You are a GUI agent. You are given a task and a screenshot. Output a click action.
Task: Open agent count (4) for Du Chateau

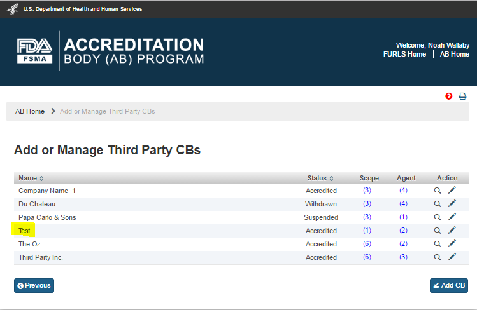pyautogui.click(x=403, y=204)
